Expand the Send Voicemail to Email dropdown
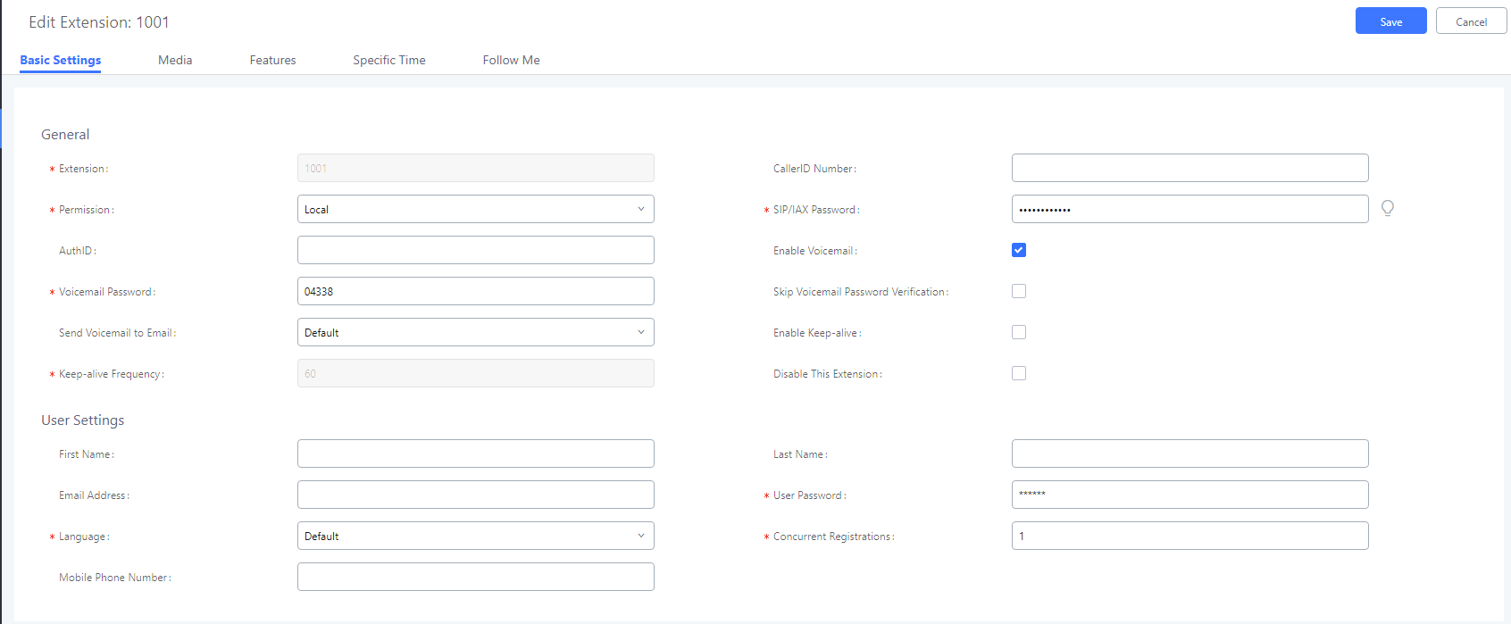The height and width of the screenshot is (624, 1511). tap(476, 332)
